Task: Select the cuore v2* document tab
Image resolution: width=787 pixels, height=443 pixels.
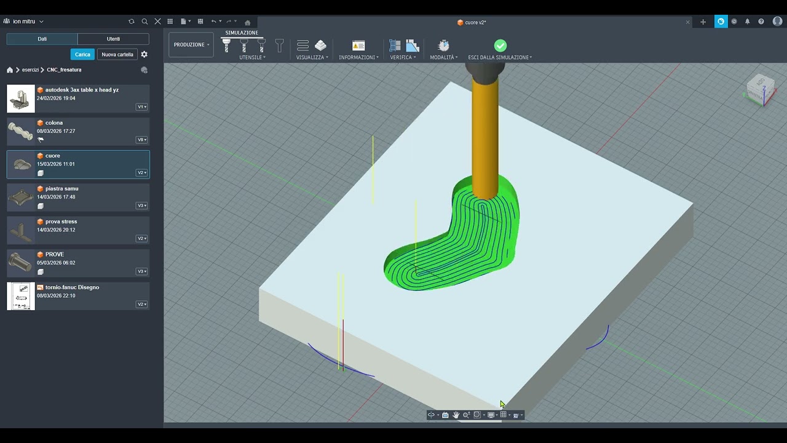Action: point(472,22)
